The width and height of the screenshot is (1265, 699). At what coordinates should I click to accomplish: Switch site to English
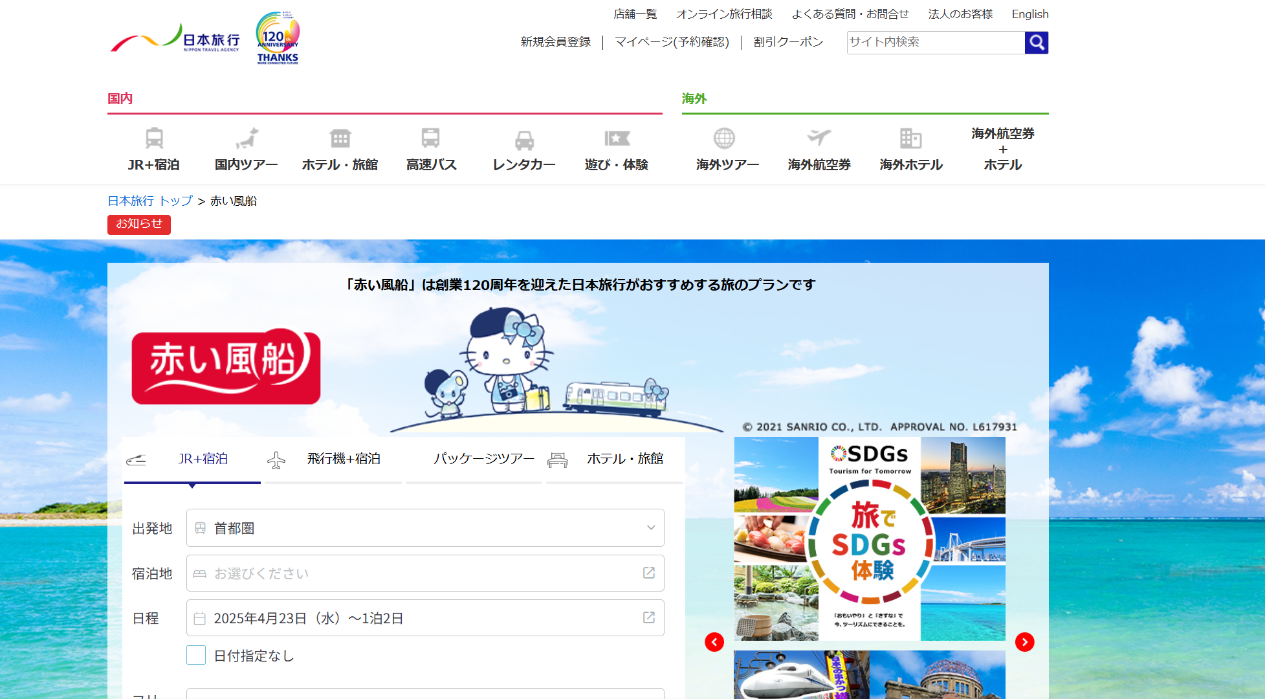(x=1030, y=14)
